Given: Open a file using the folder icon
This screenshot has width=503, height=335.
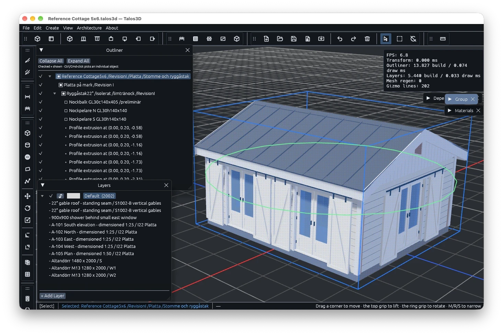Looking at the screenshot, I should coord(280,39).
